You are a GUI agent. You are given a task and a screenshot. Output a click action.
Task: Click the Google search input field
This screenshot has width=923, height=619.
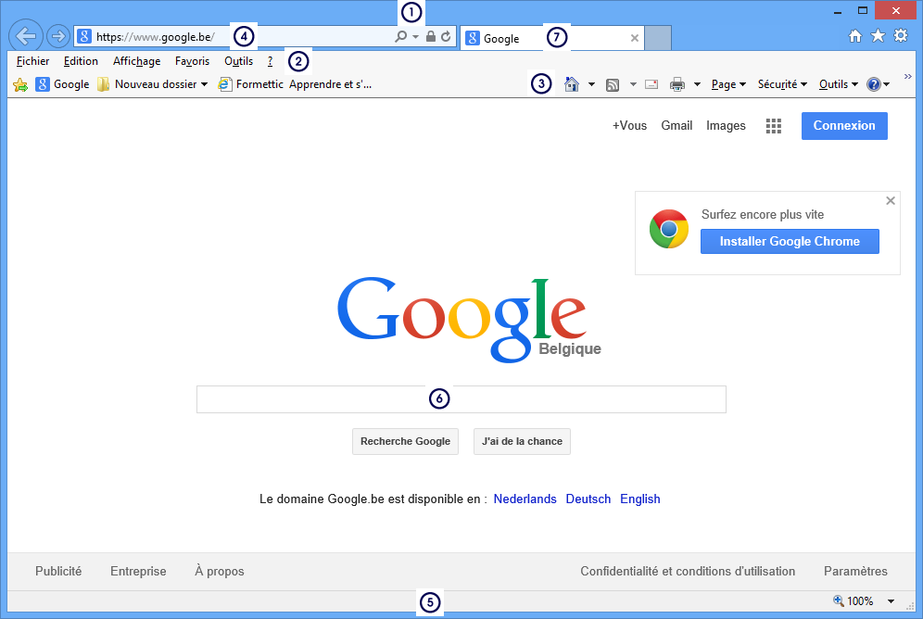pos(461,399)
